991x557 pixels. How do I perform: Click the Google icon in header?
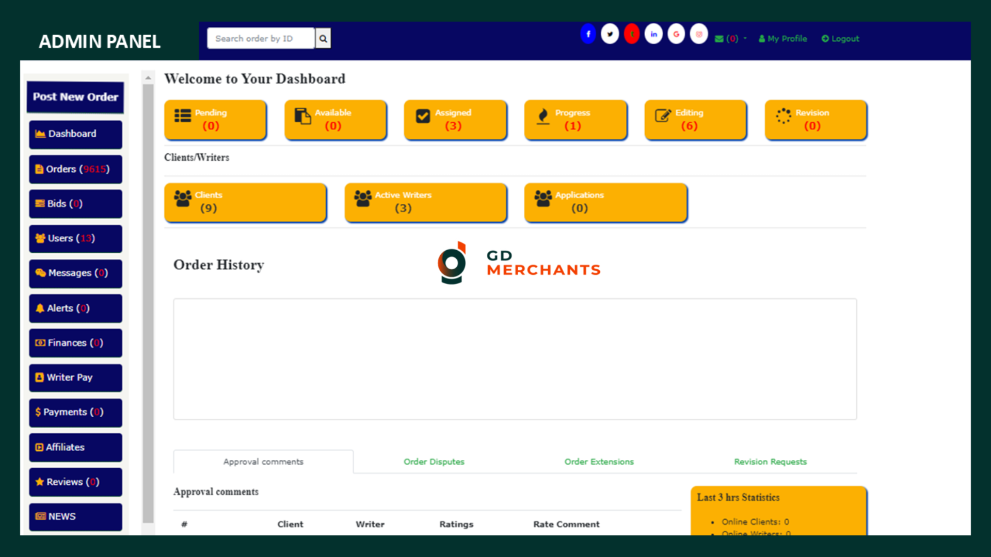click(676, 35)
